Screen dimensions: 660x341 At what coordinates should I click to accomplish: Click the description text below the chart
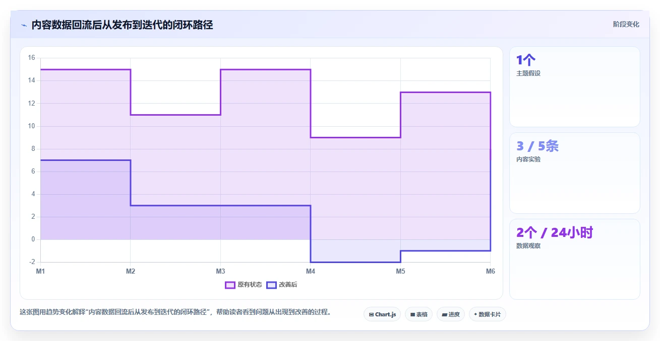176,312
